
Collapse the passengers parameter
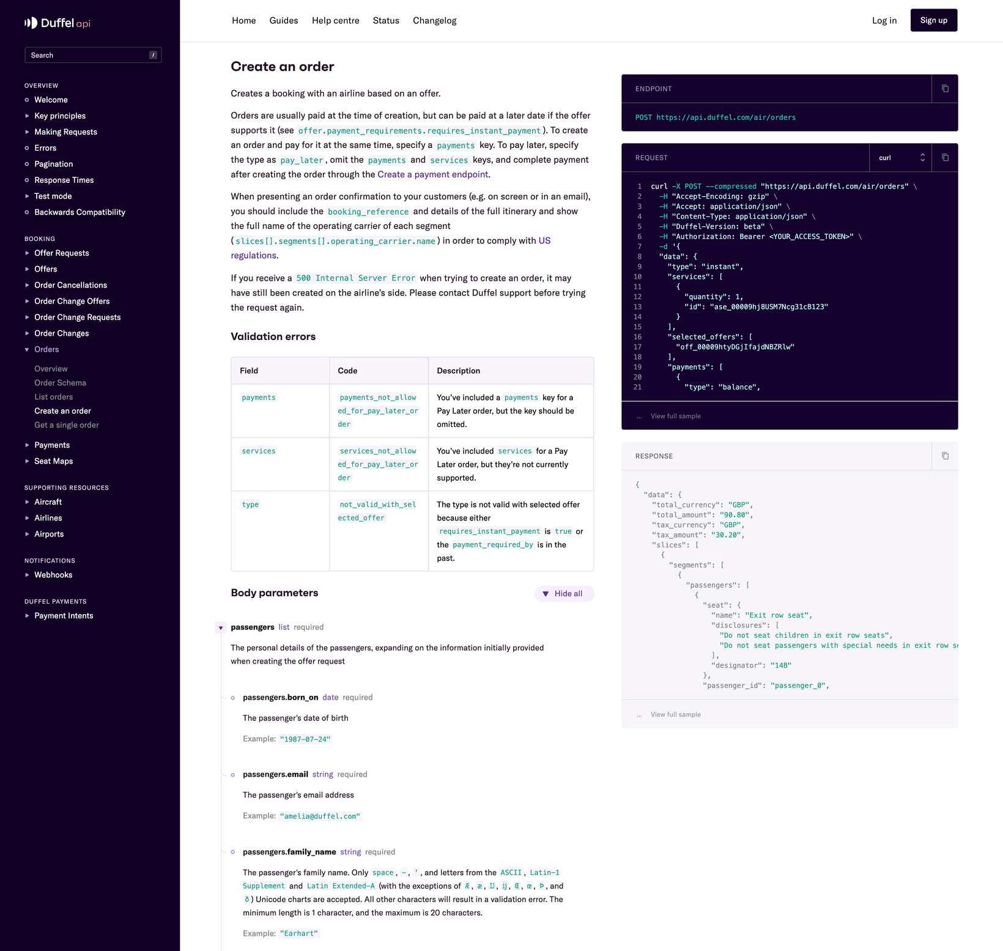point(221,627)
